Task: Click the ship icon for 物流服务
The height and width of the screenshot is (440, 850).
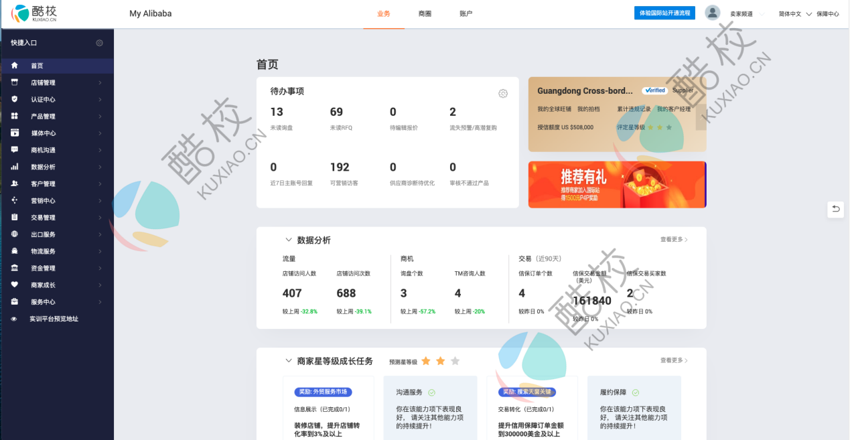Action: tap(15, 251)
